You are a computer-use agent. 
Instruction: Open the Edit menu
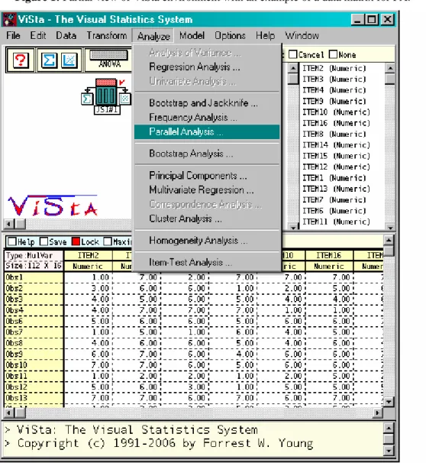37,35
